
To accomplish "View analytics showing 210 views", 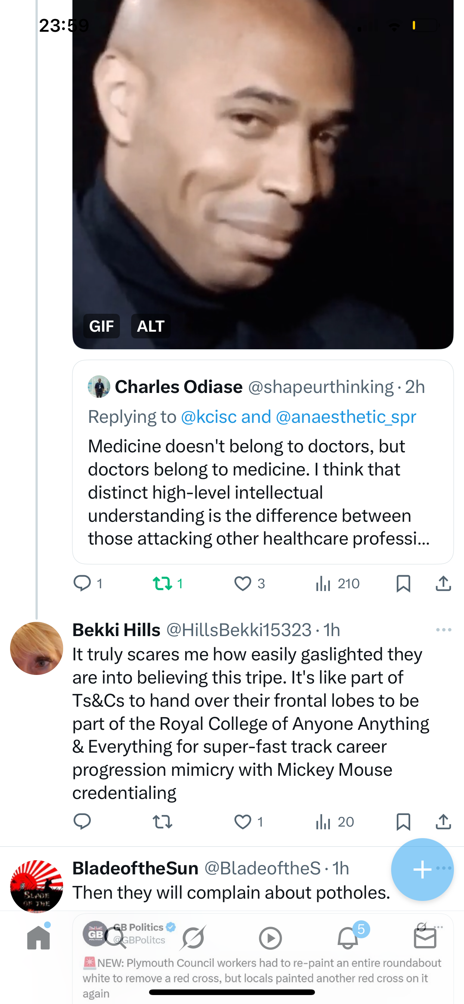I will [x=337, y=583].
